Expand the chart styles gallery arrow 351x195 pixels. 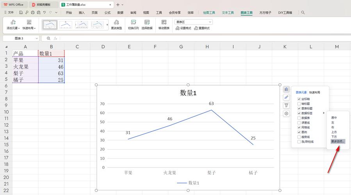[x=107, y=25]
